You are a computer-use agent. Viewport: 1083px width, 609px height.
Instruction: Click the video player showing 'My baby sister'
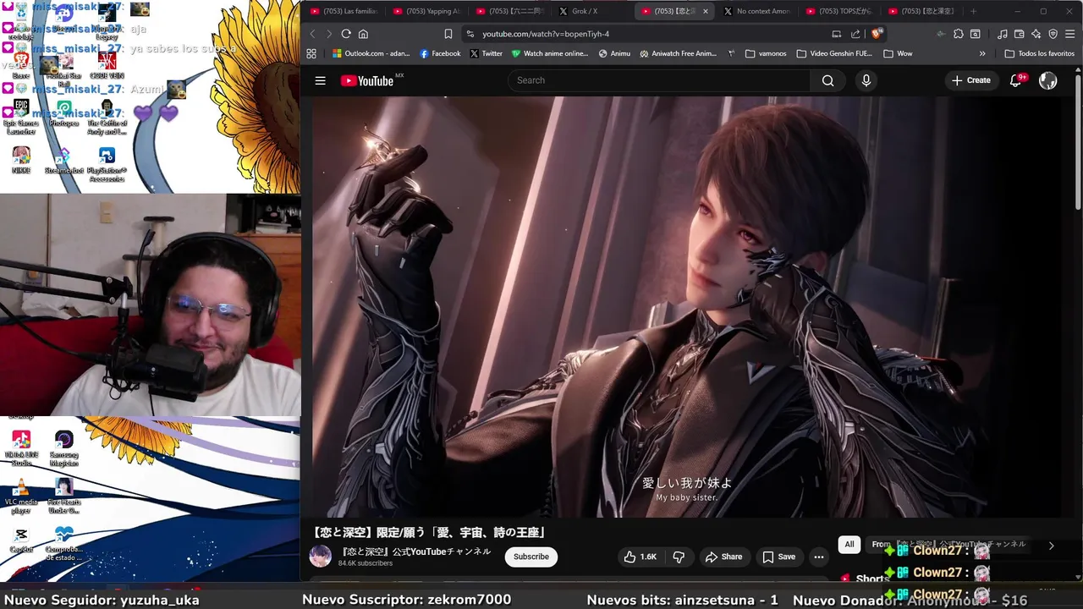pyautogui.click(x=686, y=306)
